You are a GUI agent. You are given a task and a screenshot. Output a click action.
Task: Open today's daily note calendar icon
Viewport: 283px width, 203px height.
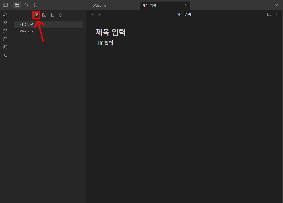tap(5, 39)
